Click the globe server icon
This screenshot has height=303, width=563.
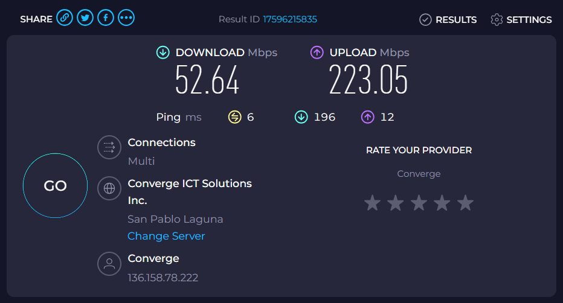[x=109, y=188]
